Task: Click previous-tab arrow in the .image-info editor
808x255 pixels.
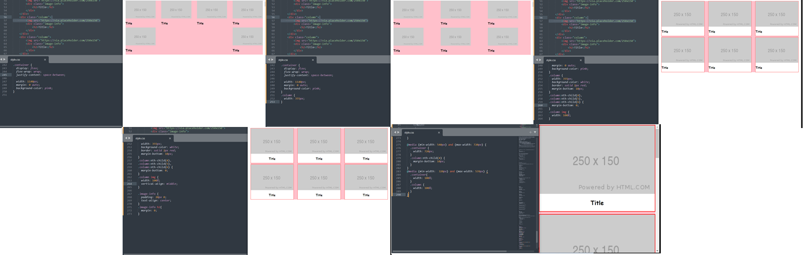Action: tap(126, 138)
